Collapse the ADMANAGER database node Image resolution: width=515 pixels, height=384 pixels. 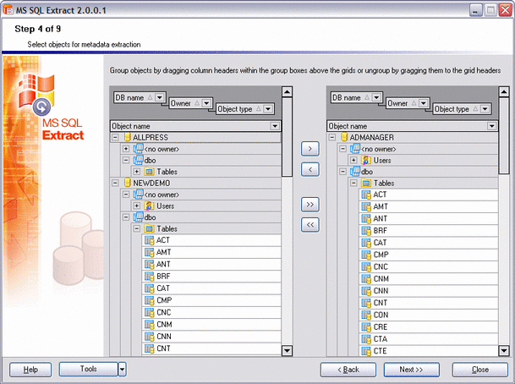tap(332, 137)
